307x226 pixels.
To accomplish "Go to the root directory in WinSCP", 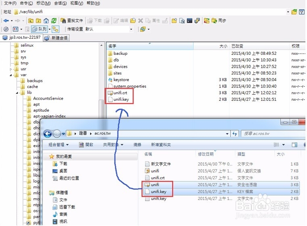I will [x=38, y=21].
